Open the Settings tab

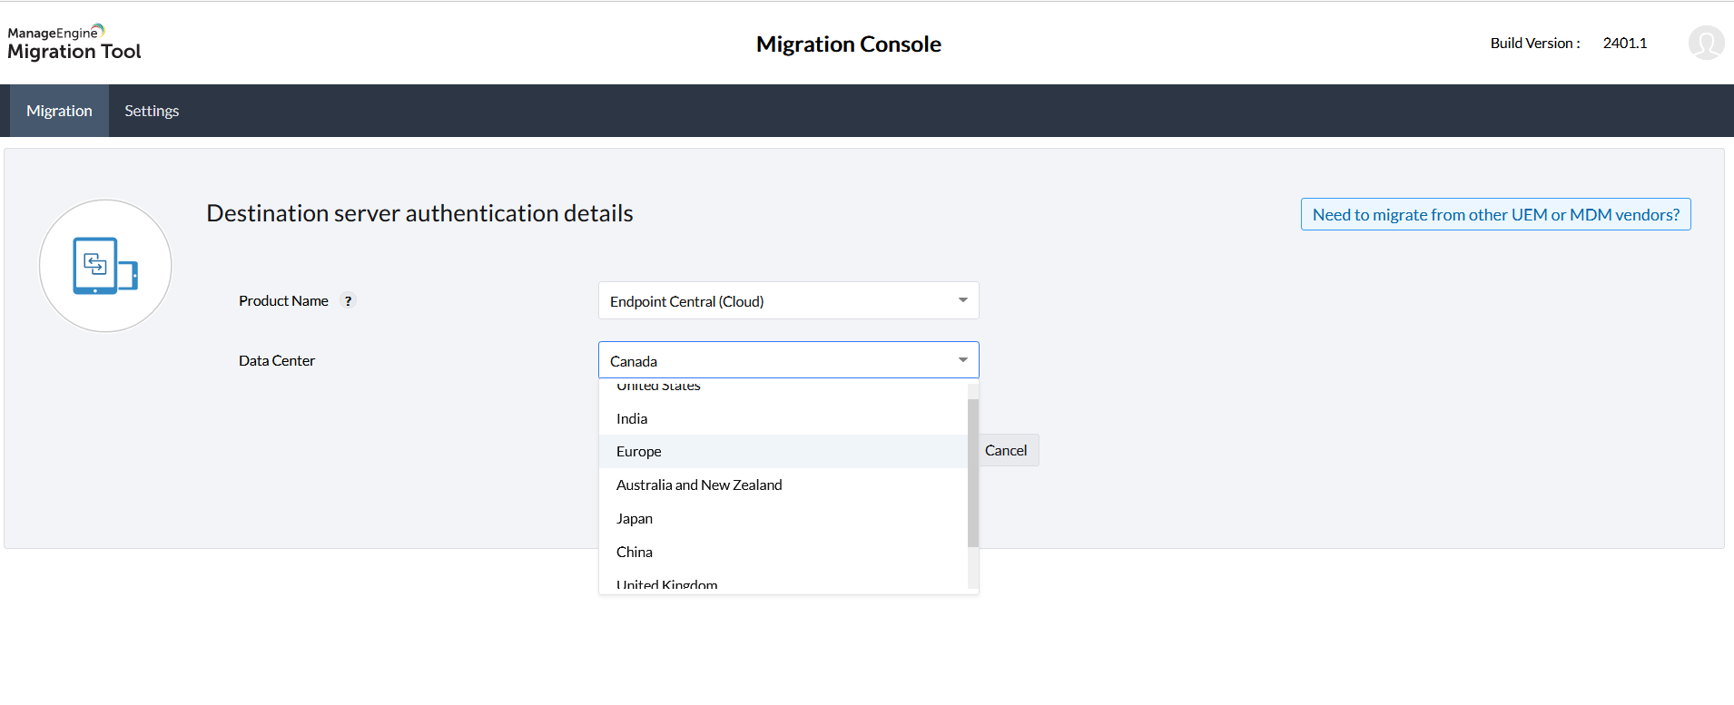[152, 111]
